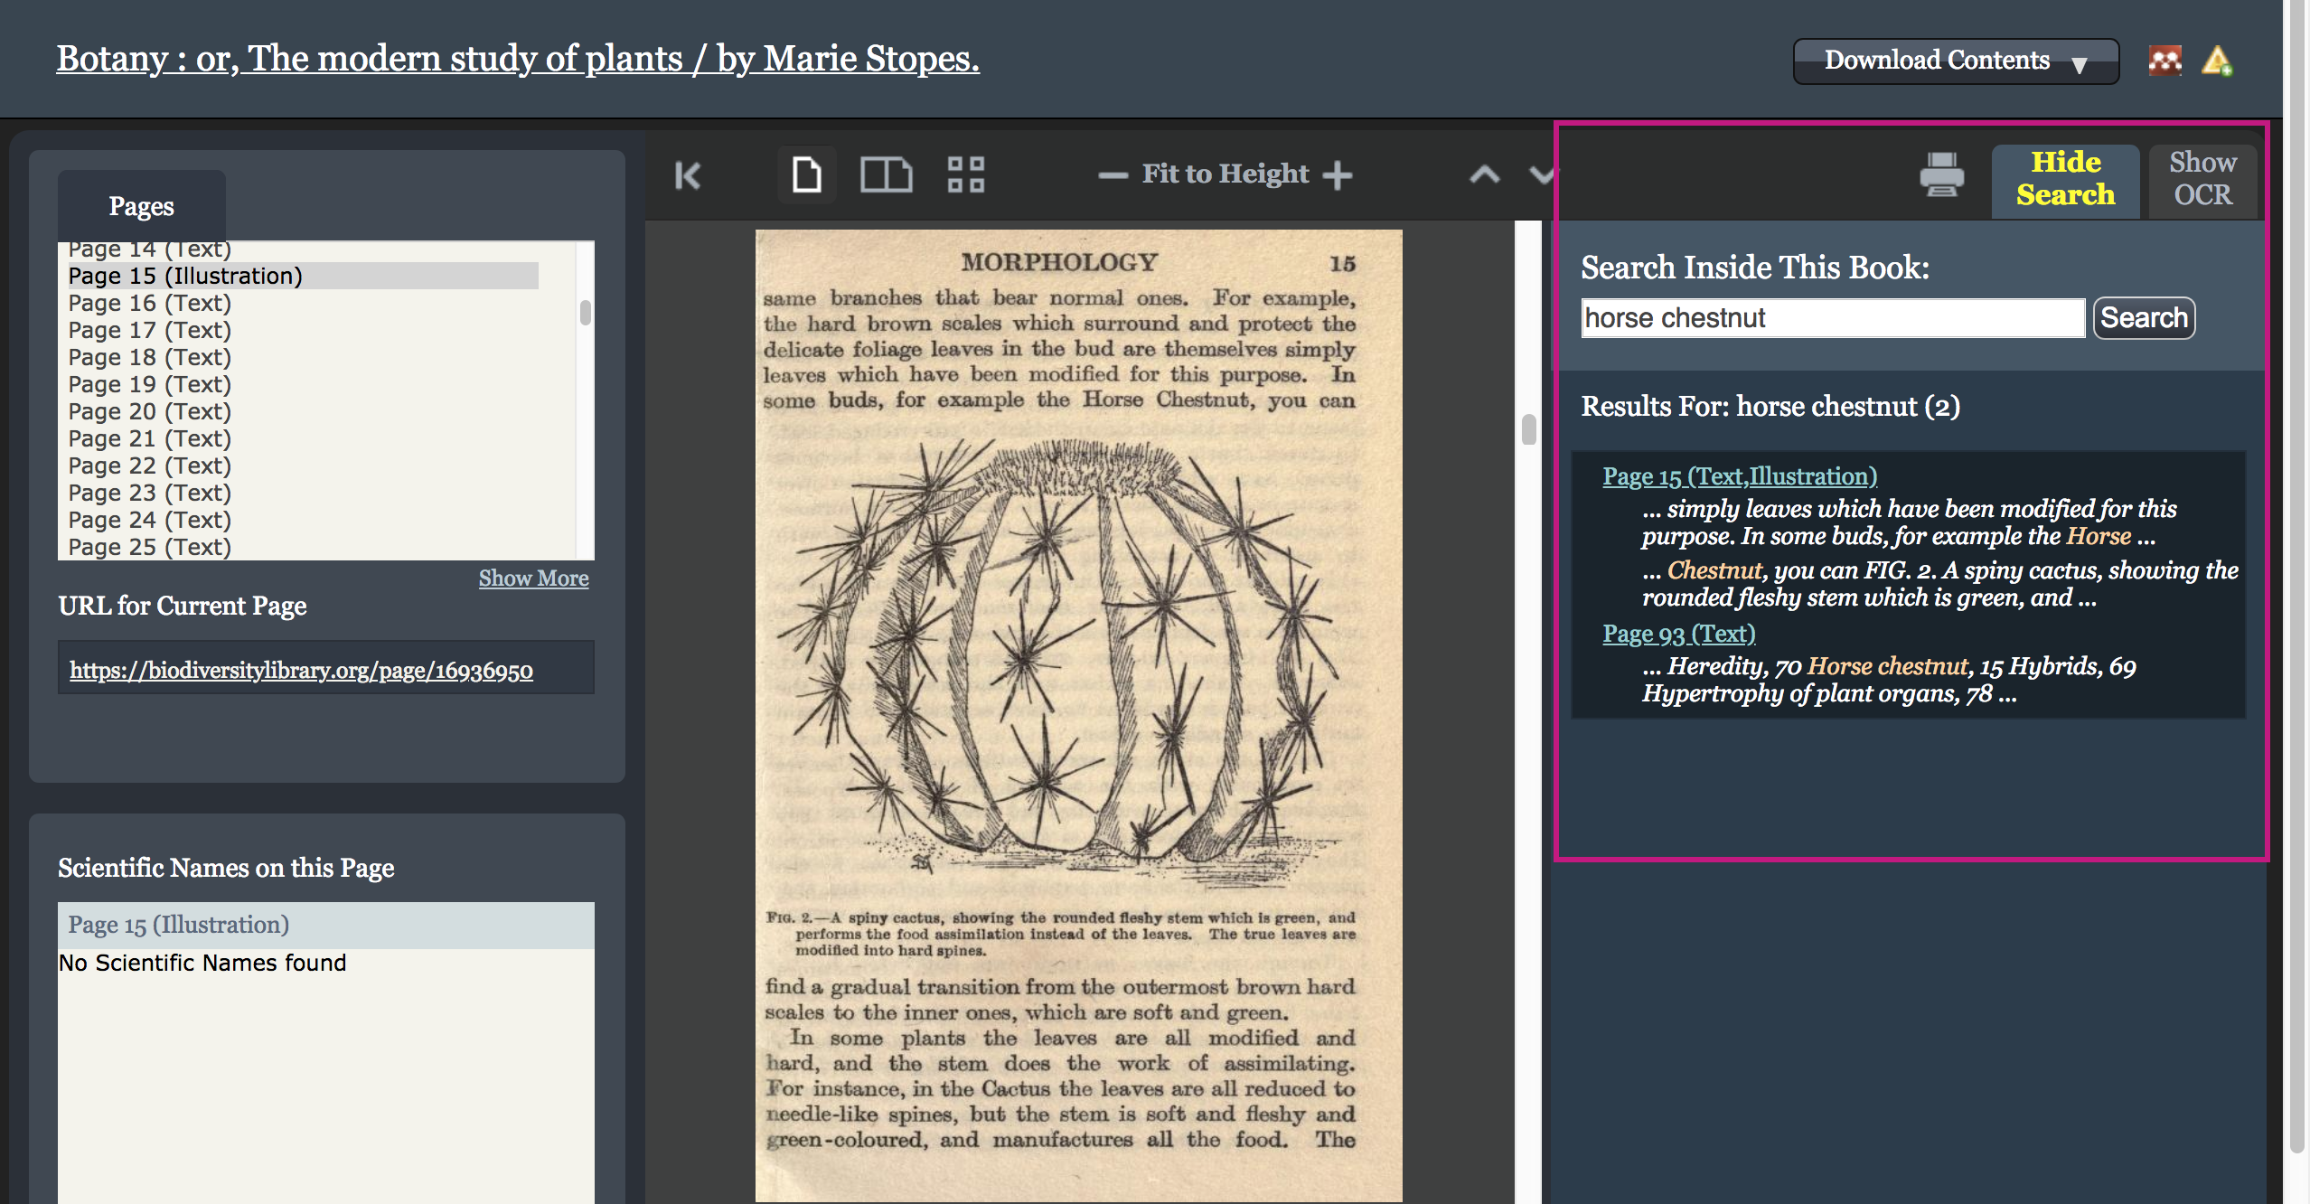Open thumbnail grid view

(x=965, y=174)
